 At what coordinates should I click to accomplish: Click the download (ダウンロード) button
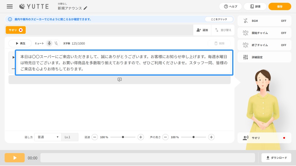(x=276, y=158)
